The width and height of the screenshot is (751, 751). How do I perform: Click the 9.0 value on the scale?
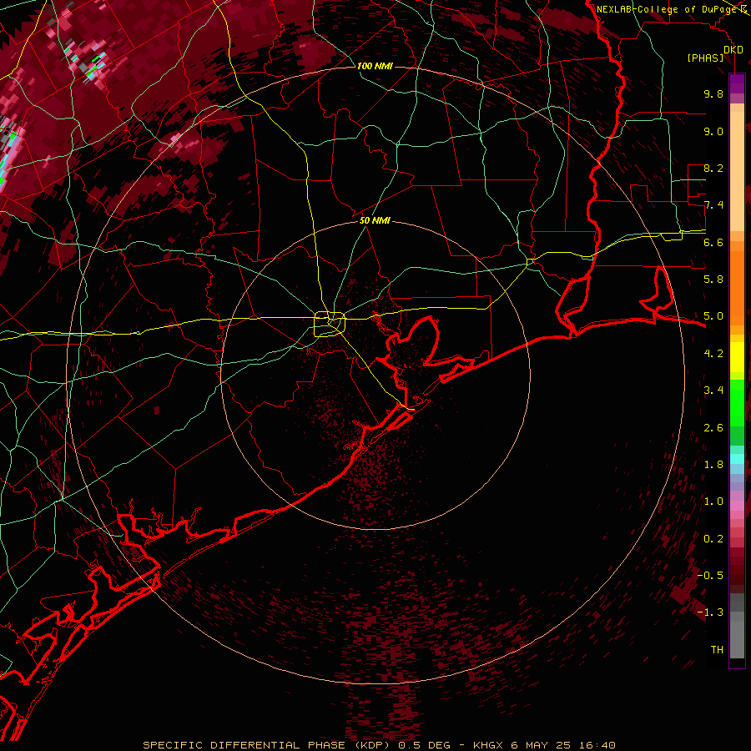713,131
